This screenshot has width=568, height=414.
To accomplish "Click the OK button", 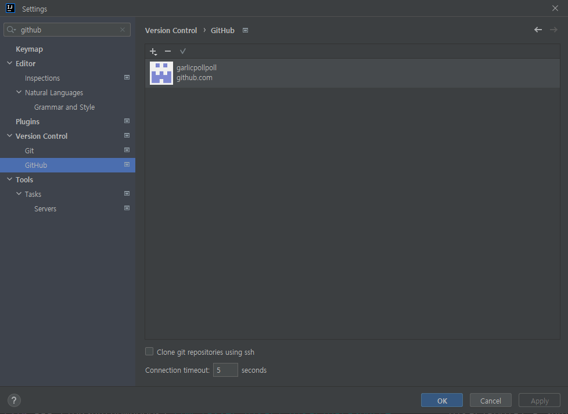I will pyautogui.click(x=442, y=401).
